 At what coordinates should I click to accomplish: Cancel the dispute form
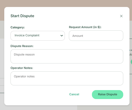click(x=74, y=94)
